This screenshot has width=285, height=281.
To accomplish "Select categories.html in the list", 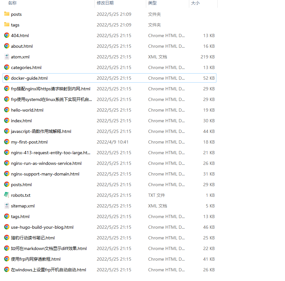I will pos(26,67).
